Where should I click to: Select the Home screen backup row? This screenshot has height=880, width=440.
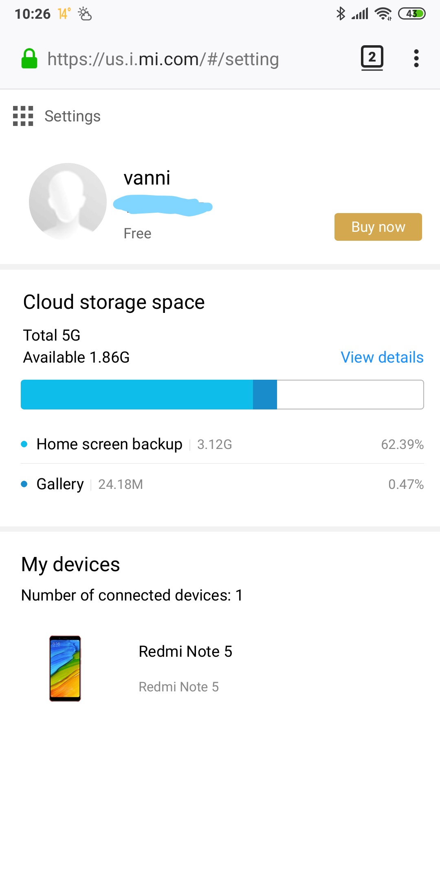point(222,444)
